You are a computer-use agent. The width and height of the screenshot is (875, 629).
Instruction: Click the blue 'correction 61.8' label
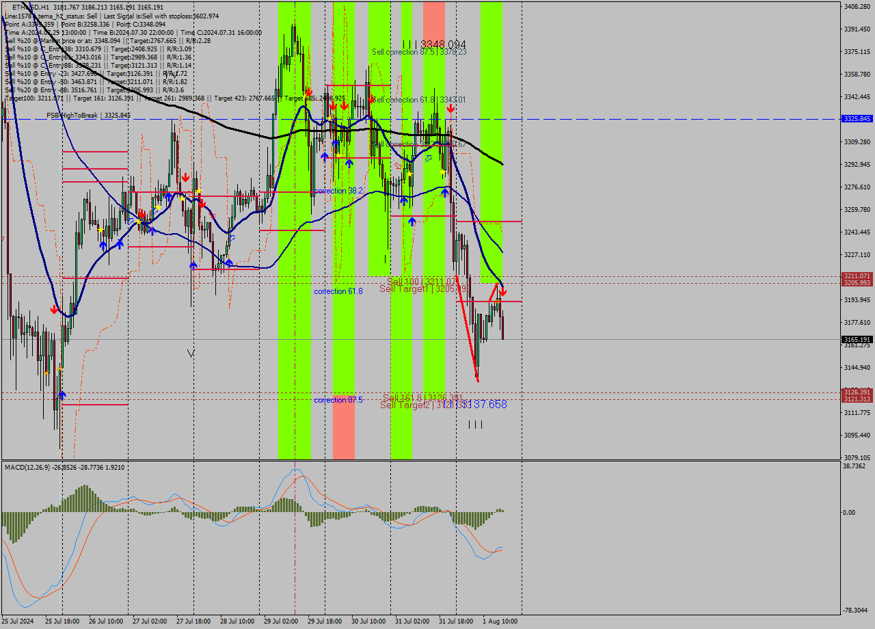[338, 291]
